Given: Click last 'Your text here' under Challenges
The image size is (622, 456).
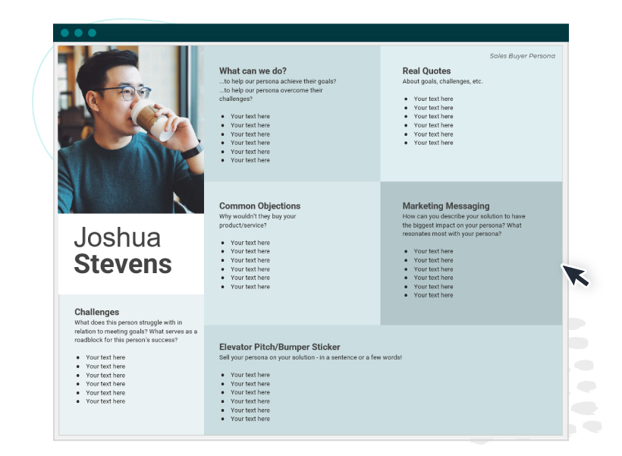Looking at the screenshot, I should 105,401.
